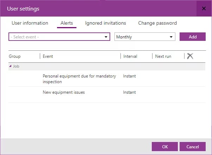
Task: Sort by the Next run column header
Action: point(163,56)
